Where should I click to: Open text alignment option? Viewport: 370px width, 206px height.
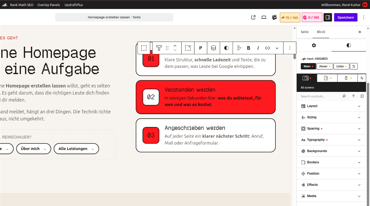tap(239, 48)
